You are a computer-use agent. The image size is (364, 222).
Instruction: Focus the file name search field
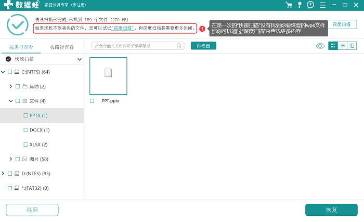pos(138,46)
